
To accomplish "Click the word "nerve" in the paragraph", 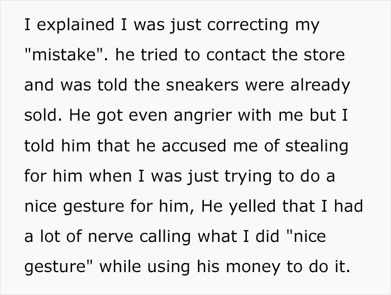I will pos(111,236).
